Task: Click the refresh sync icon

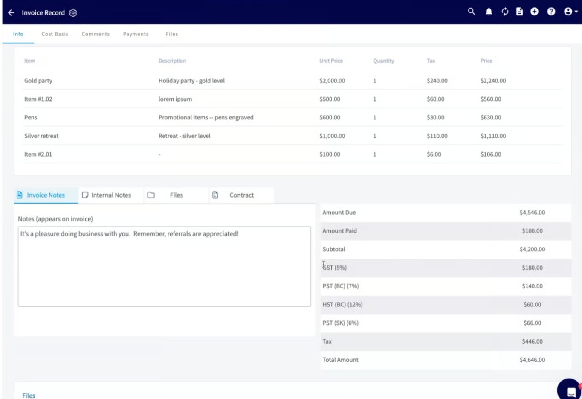Action: pos(505,12)
